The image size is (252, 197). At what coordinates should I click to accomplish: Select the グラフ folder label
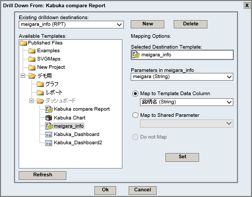pyautogui.click(x=52, y=84)
